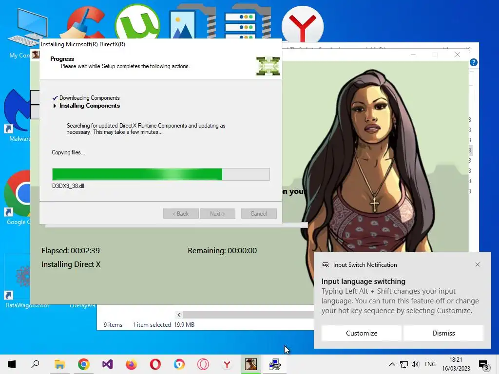The image size is (499, 374).
Task: Click the installer icon in title bar
Action: coord(35,55)
